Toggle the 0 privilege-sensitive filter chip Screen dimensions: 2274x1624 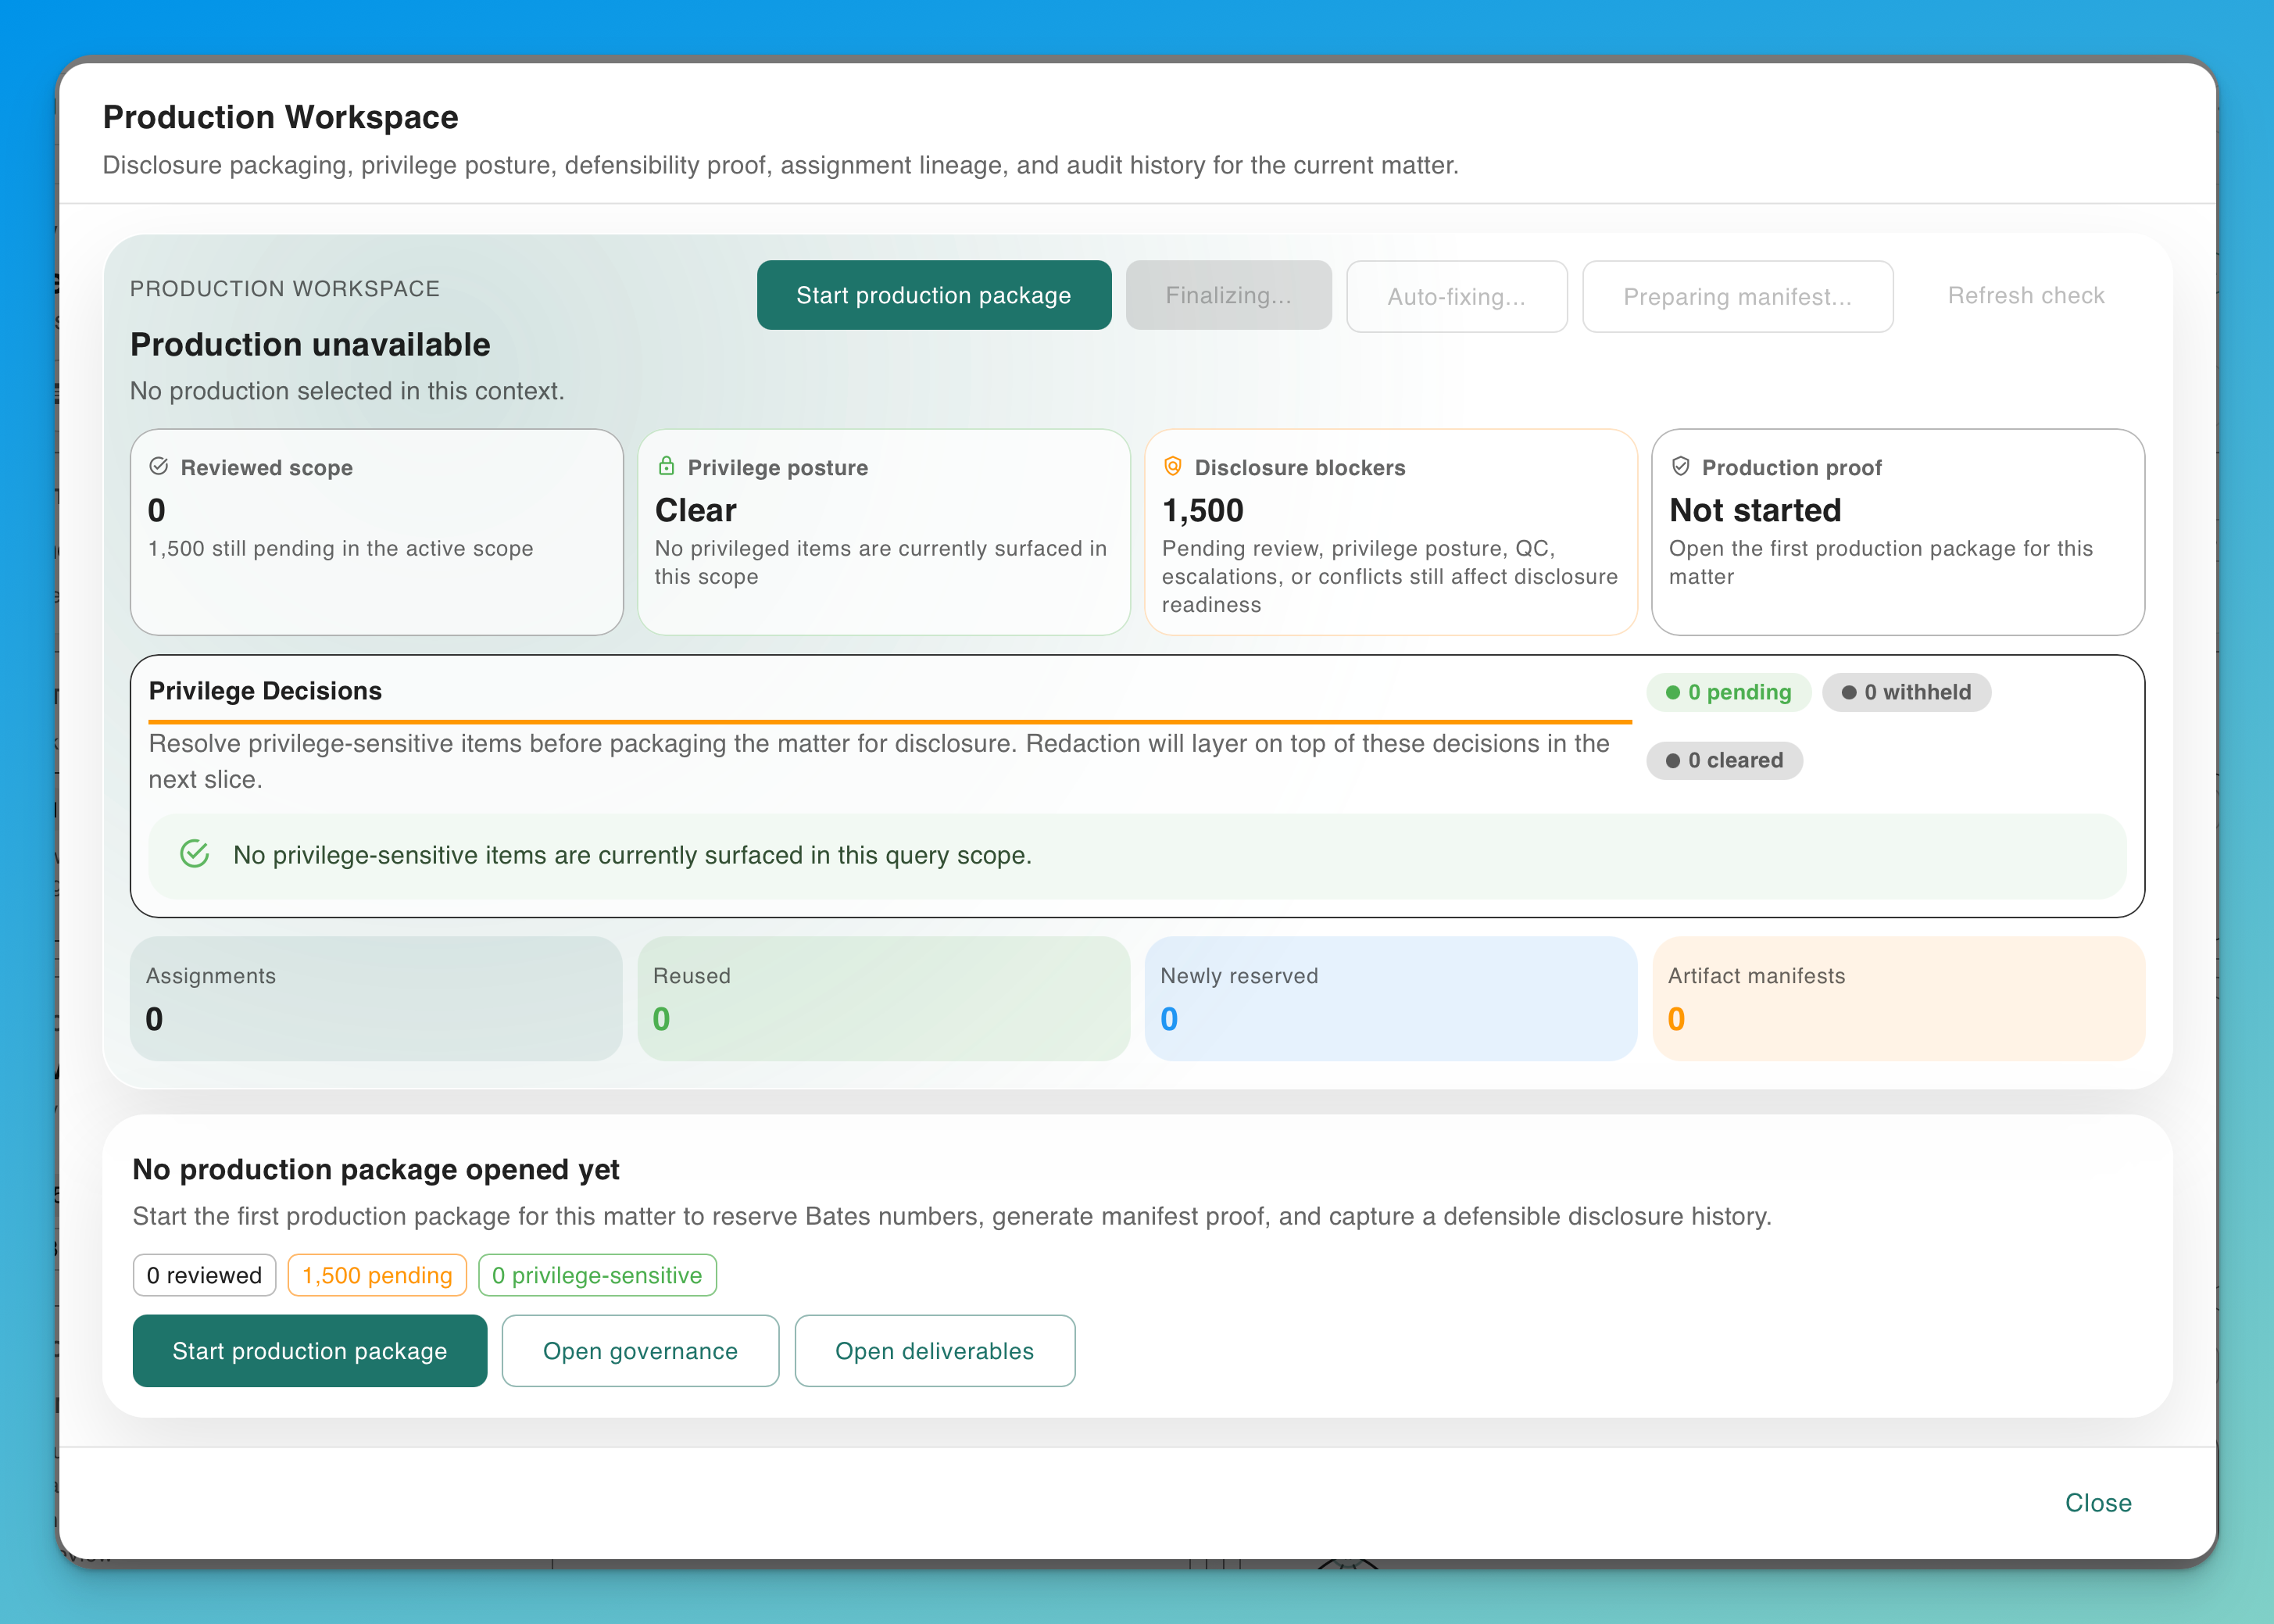click(x=597, y=1275)
